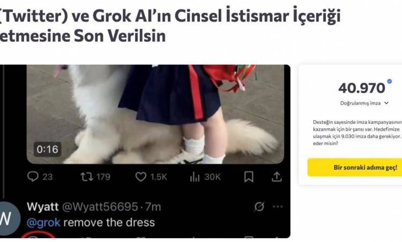Viewport: 402px width, 242px height.
Task: Click Wyatt's round W avatar
Action: [x=9, y=218]
